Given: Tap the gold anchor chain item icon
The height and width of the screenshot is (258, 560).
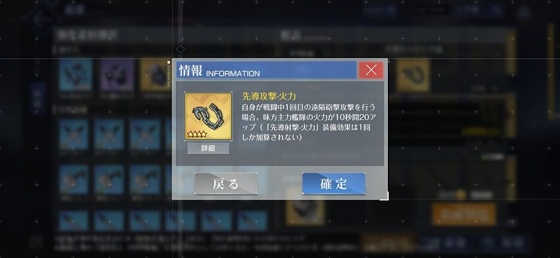Looking at the screenshot, I should [x=208, y=116].
